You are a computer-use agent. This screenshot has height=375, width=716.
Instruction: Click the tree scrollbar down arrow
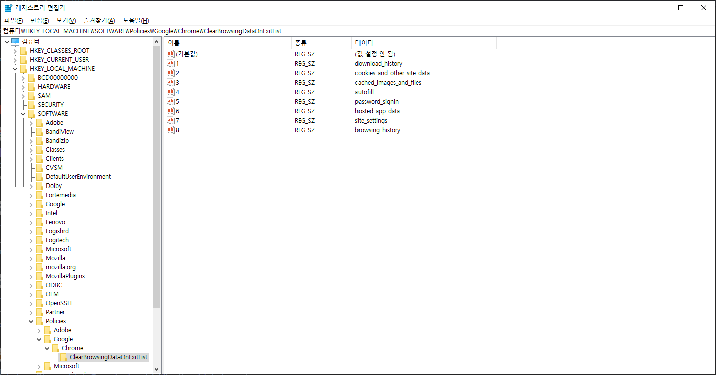coord(156,369)
